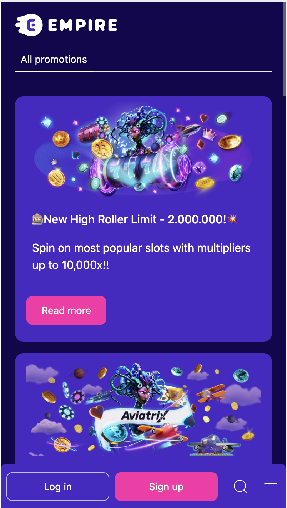This screenshot has height=508, width=287.
Task: Click the EMPIRE wordmark text
Action: (x=82, y=25)
